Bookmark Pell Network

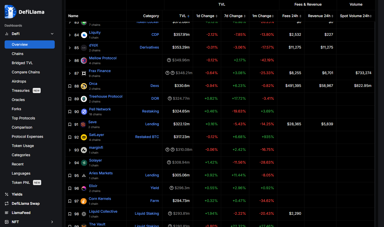70,112
